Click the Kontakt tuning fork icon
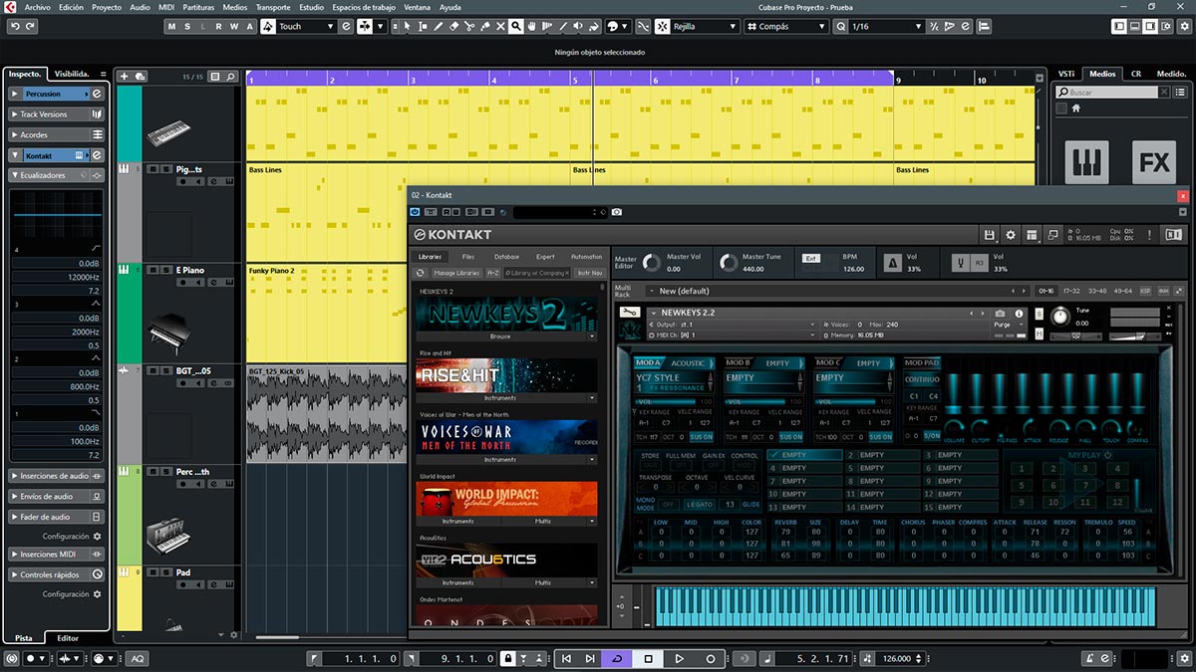The height and width of the screenshot is (672, 1196). click(962, 263)
